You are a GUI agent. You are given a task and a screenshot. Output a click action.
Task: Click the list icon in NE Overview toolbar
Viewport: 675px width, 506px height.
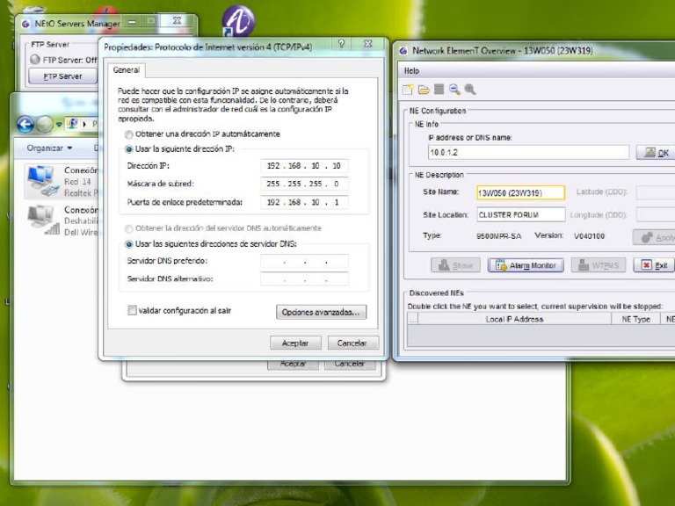439,90
